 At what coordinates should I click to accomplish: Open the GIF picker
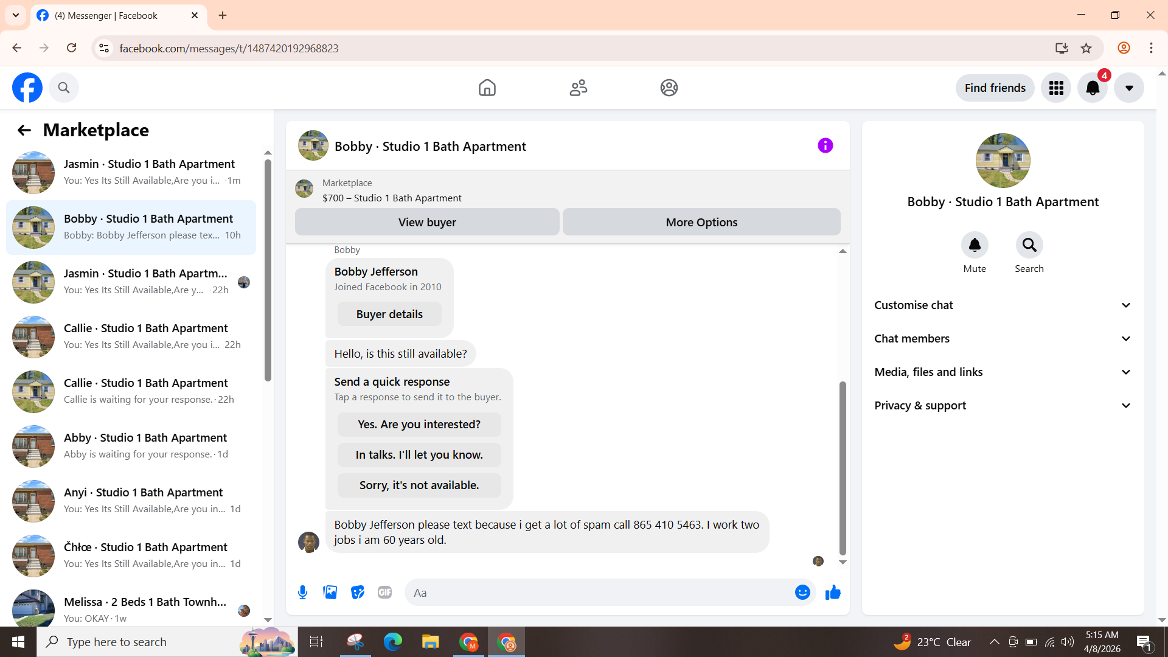pos(384,592)
